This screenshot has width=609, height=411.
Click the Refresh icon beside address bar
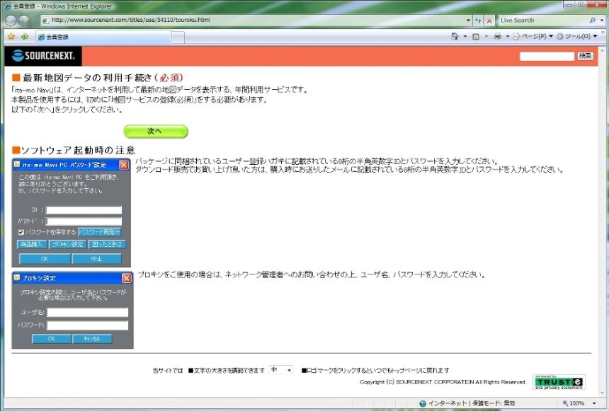tap(478, 21)
